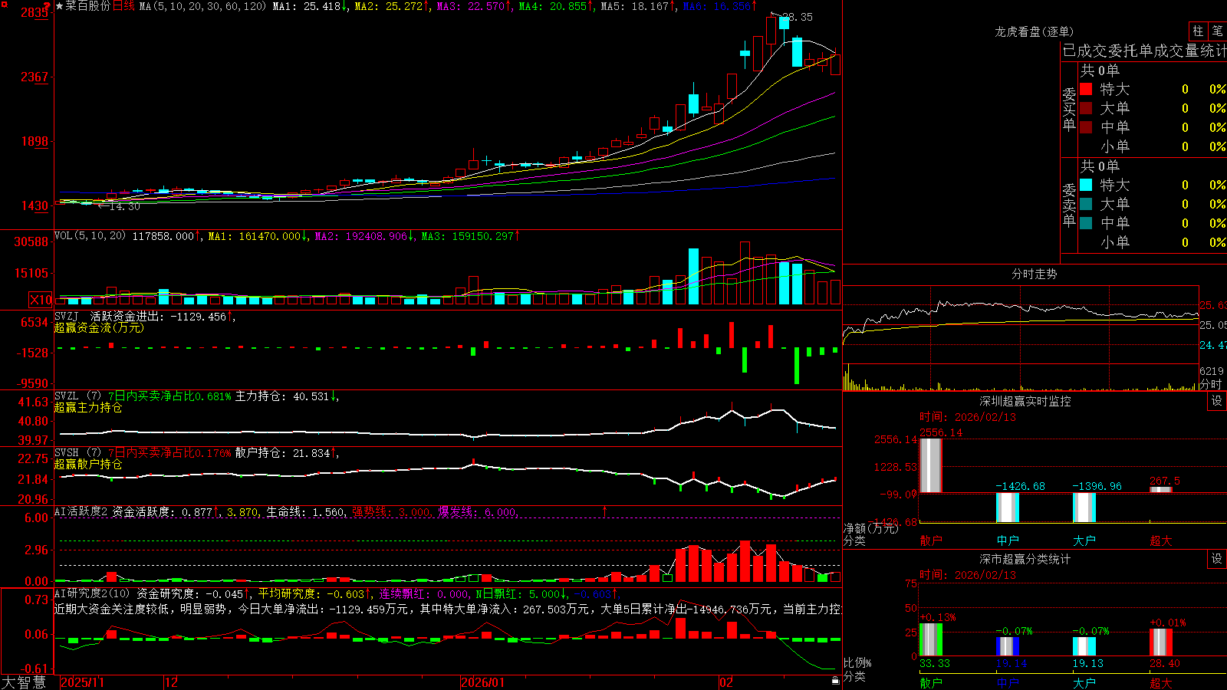Click the cyan 大户 19.13 bar in 分类统计
The image size is (1227, 690).
1084,646
